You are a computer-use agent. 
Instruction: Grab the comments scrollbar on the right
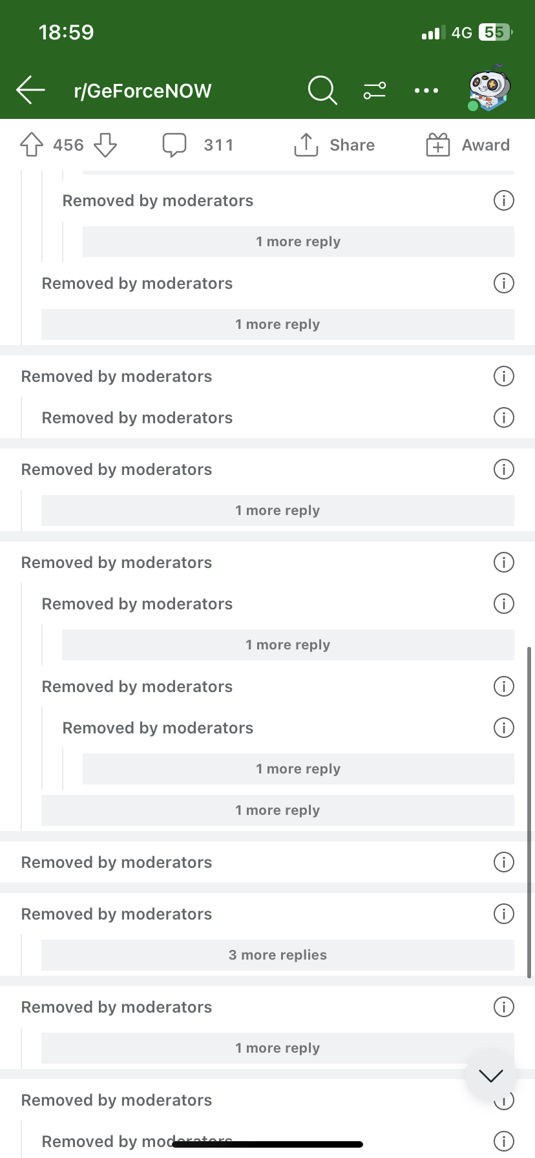click(529, 812)
